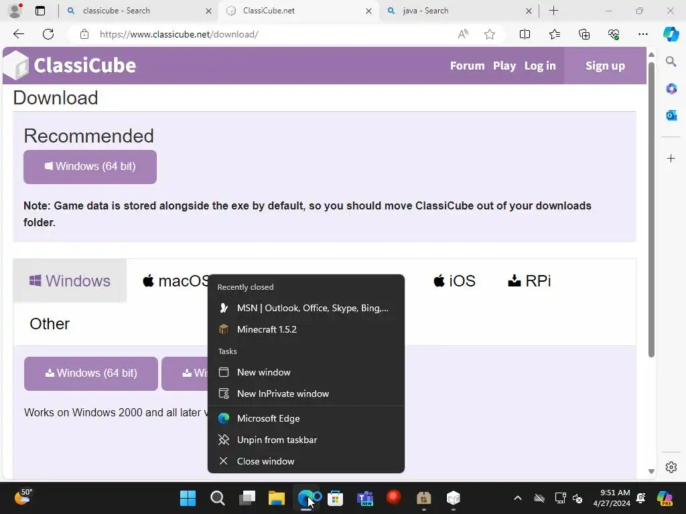This screenshot has width=686, height=514.
Task: Choose New window in jump list
Action: point(305,372)
